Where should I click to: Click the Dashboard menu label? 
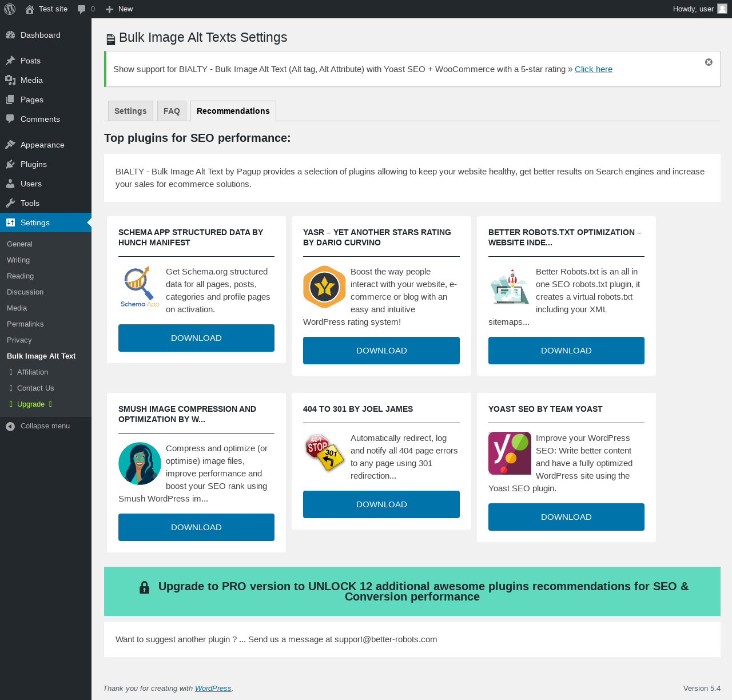coord(41,35)
